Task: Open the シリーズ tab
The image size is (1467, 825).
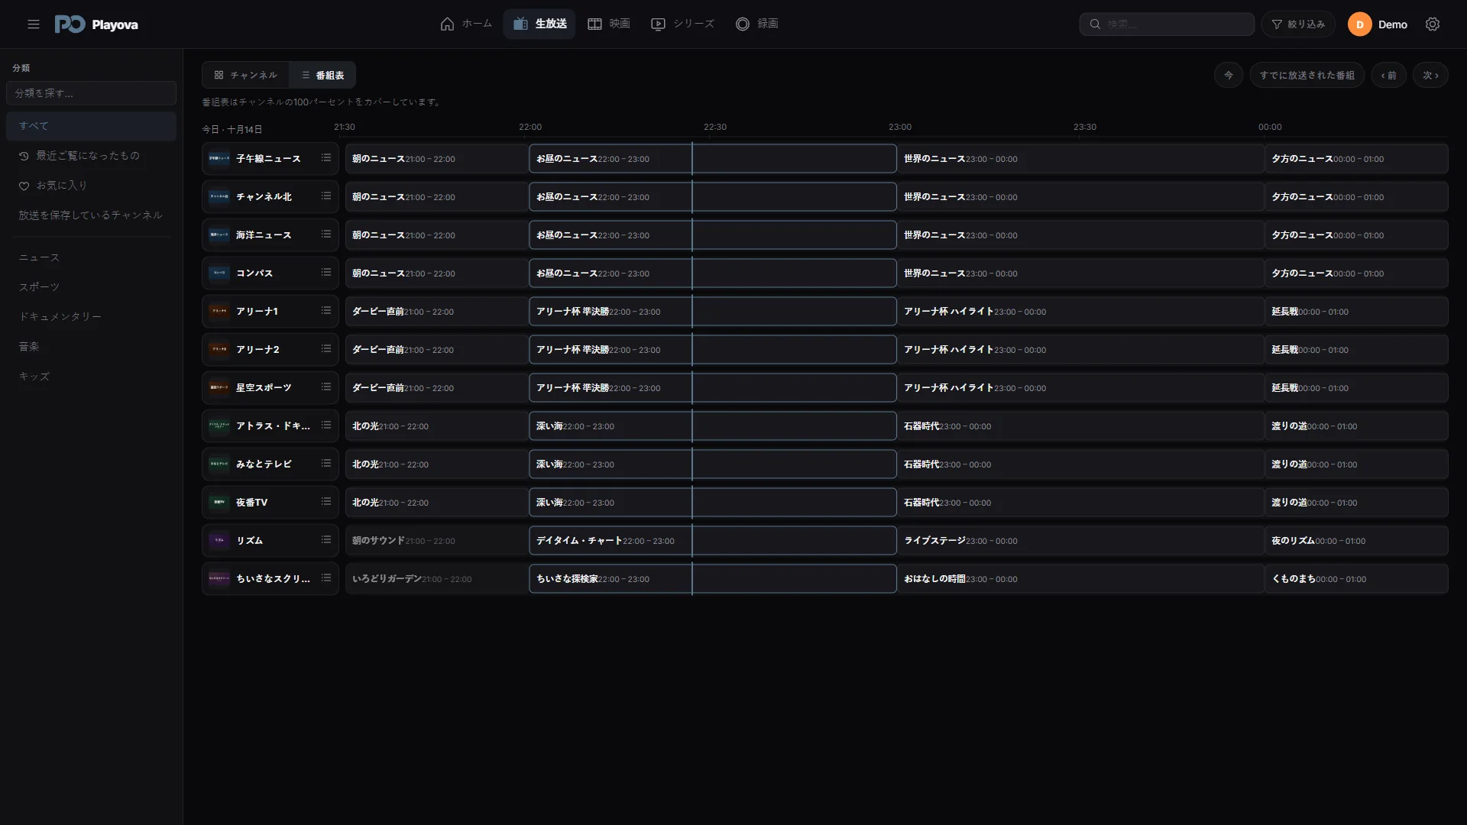Action: click(682, 24)
